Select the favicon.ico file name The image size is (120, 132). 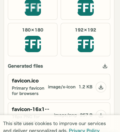(x=25, y=81)
